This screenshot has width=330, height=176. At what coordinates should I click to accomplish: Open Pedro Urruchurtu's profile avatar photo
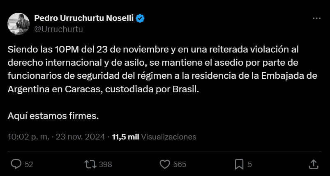pos(18,23)
